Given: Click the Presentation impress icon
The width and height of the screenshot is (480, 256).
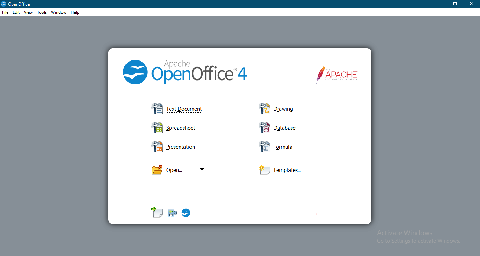Looking at the screenshot, I should tap(157, 147).
